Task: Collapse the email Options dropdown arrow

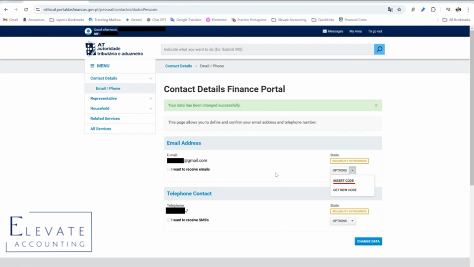Action: pos(353,170)
